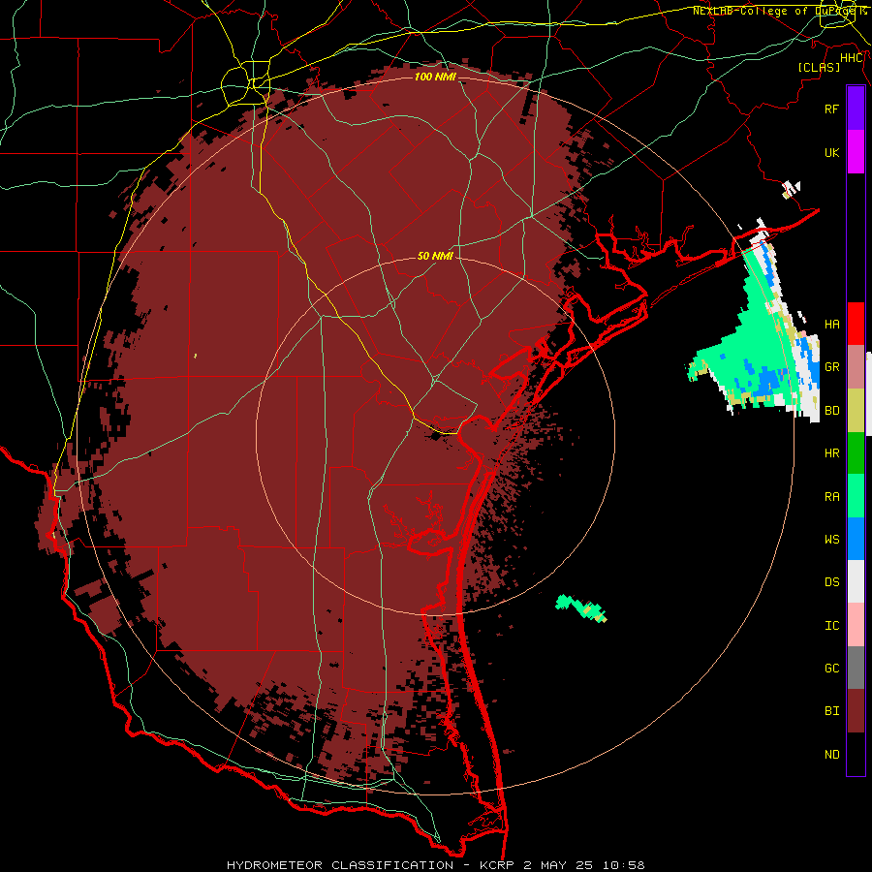Click the IC legend label

click(x=832, y=626)
